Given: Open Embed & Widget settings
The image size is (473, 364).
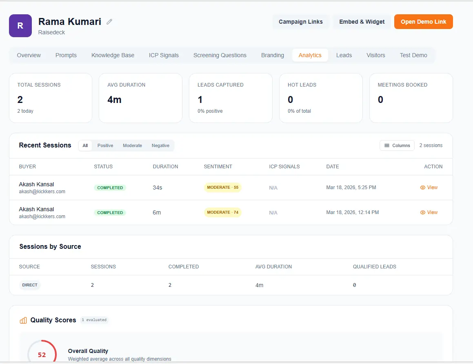Looking at the screenshot, I should click(x=362, y=22).
